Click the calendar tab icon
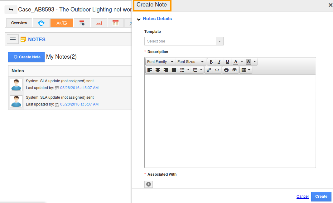Screen dimensions: 333x203 pos(115,23)
